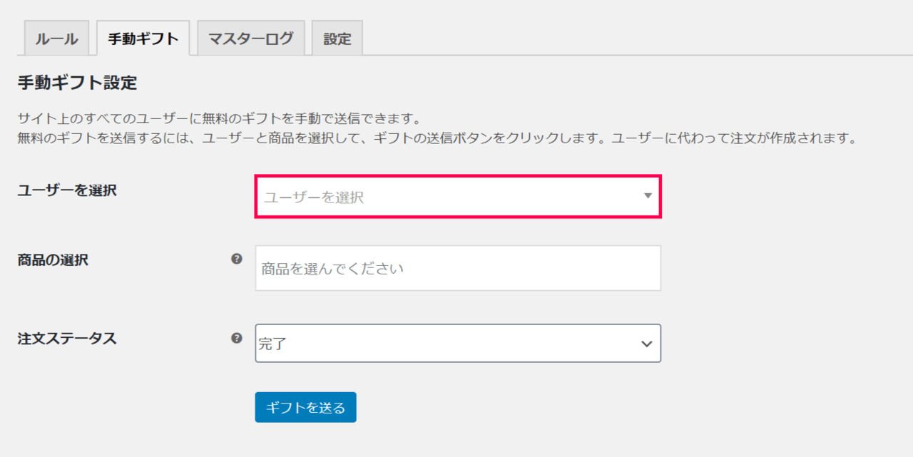The width and height of the screenshot is (913, 457).
Task: Click the 完了 value text
Action: (x=272, y=344)
